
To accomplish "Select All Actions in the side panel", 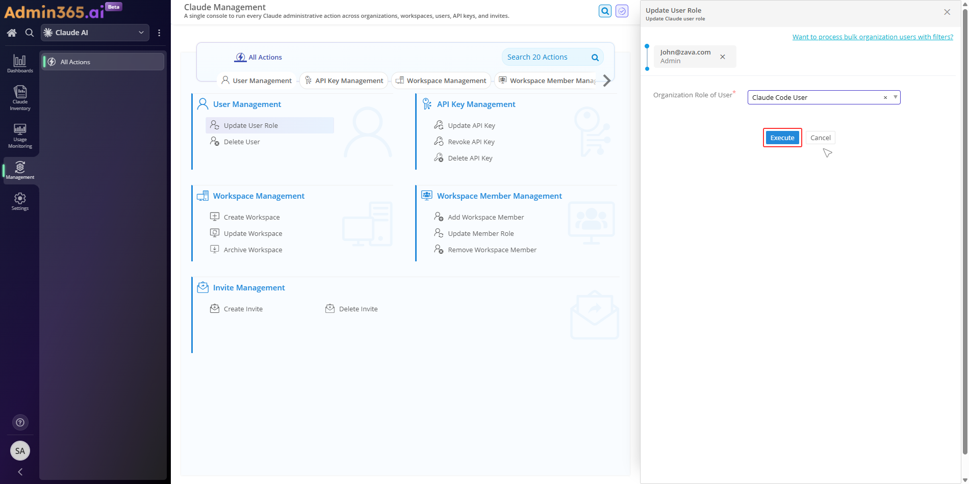I will (103, 62).
